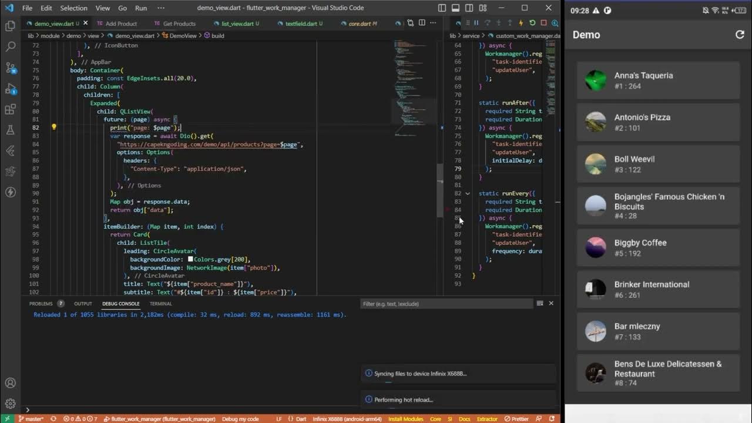Choose device Infinix X6888 in status bar
This screenshot has width=752, height=423.
(x=347, y=419)
